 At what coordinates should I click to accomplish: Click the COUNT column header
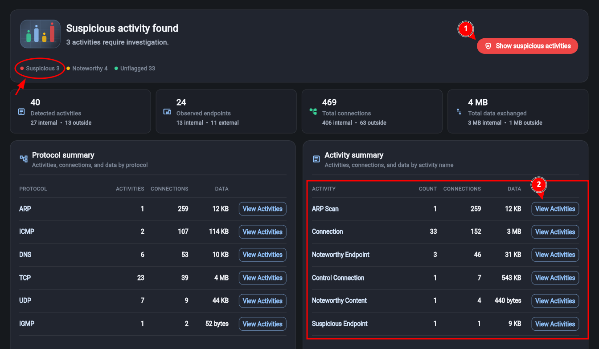pos(427,189)
